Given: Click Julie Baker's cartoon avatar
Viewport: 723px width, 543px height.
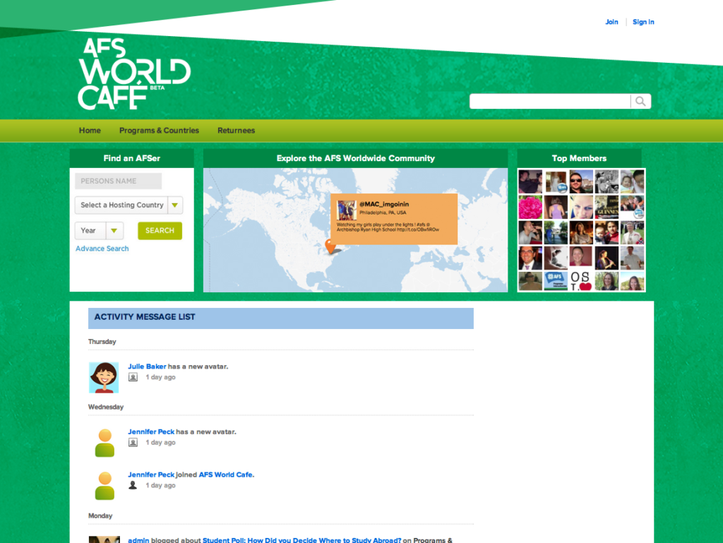Looking at the screenshot, I should pos(104,377).
